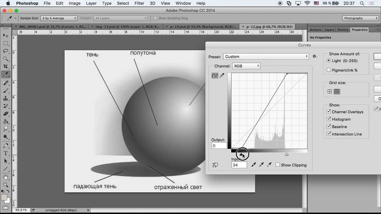
Task: Select the Move tool
Action: click(6, 35)
